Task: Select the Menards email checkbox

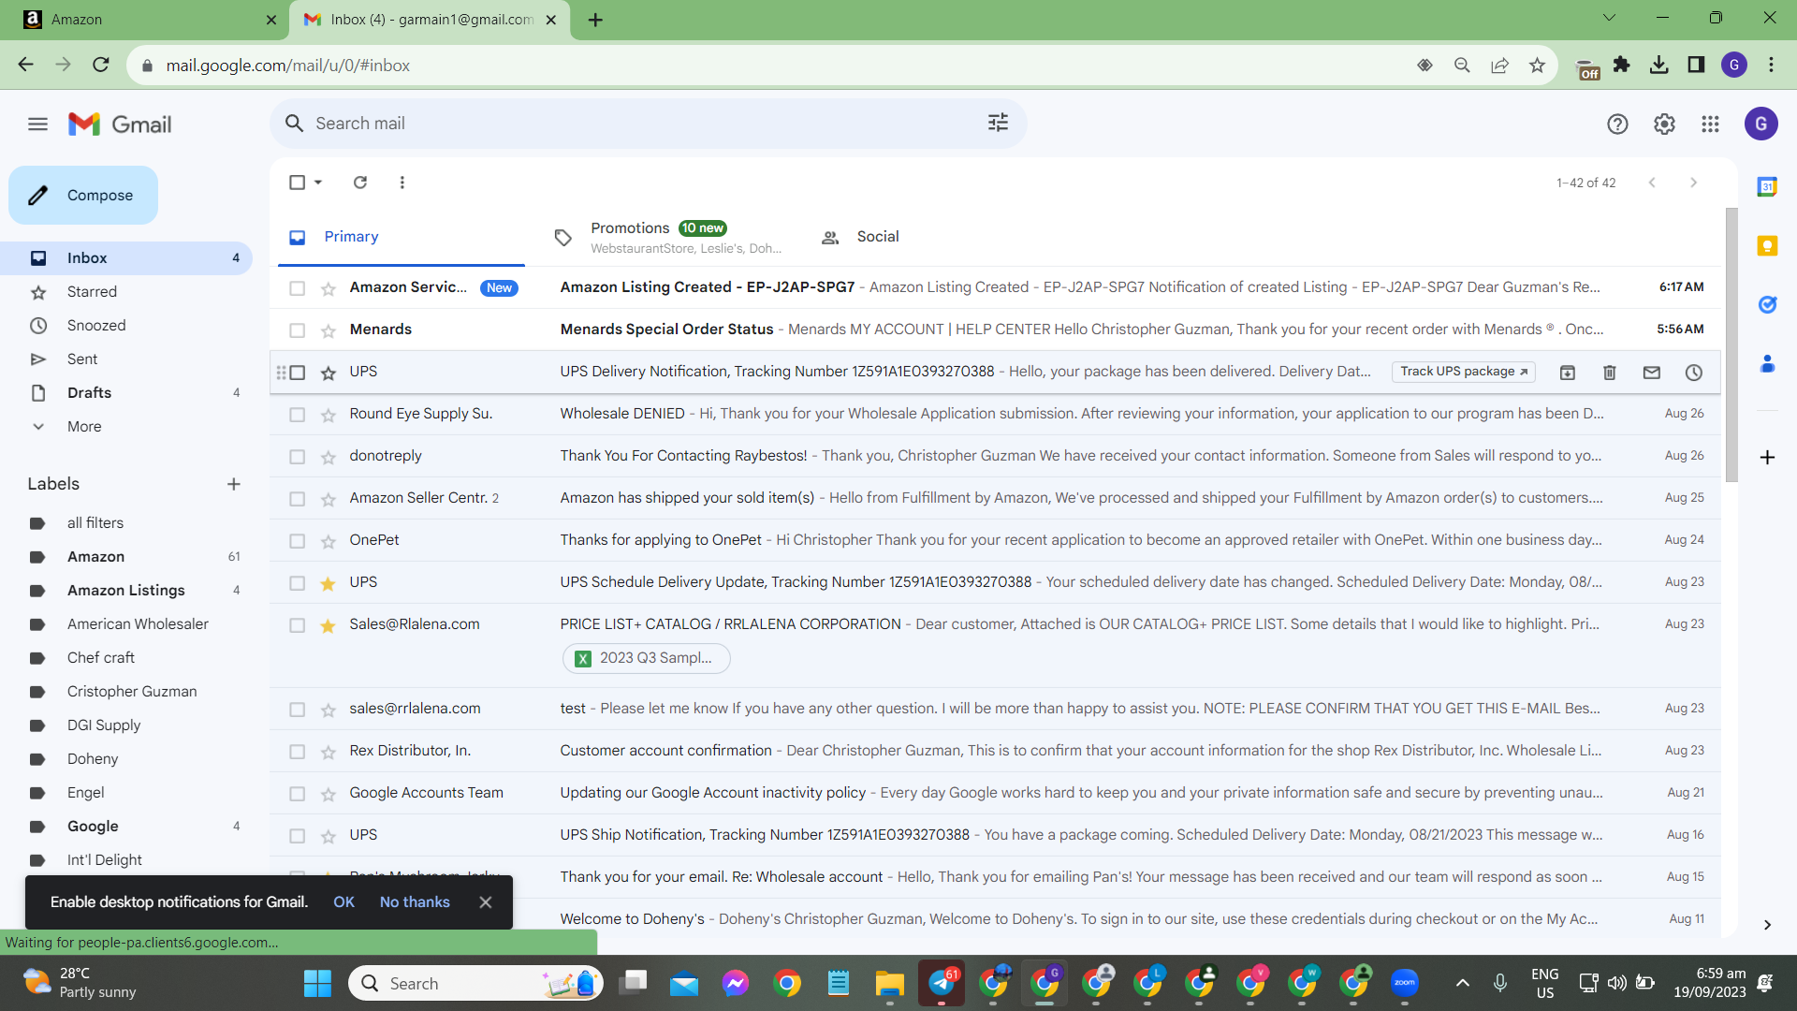Action: (298, 330)
